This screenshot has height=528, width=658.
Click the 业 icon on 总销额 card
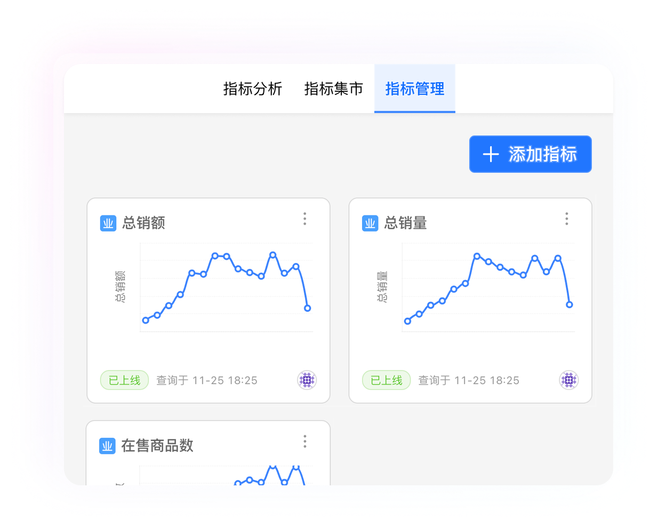pyautogui.click(x=107, y=223)
